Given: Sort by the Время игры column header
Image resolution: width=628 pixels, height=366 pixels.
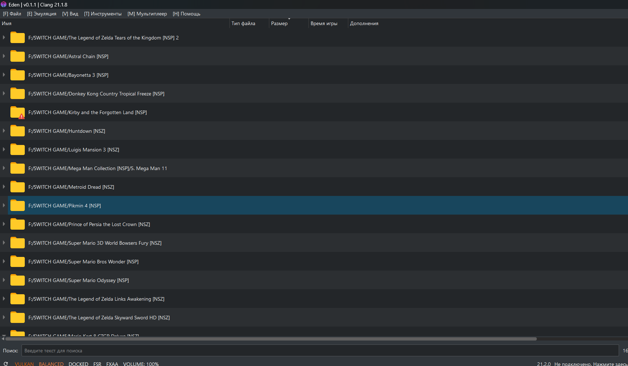Looking at the screenshot, I should click(328, 23).
